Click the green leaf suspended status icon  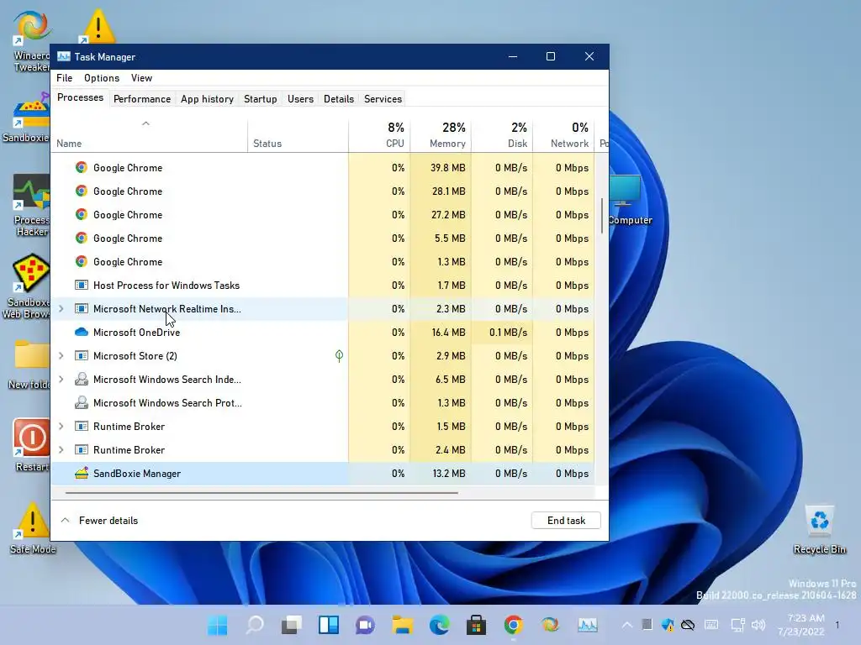pos(340,356)
